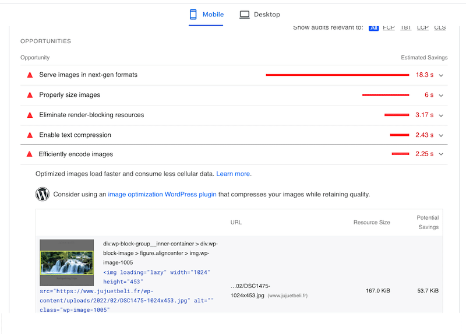Expand the Enable text compression chevron
Screen dimensions: 466x334
coord(441,135)
